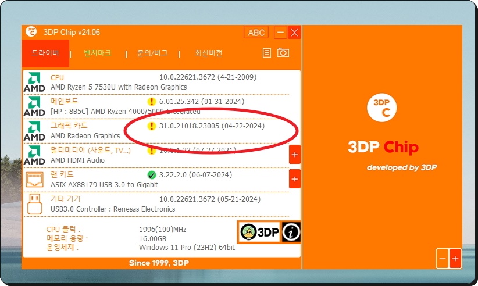Minimize the 3DP Chip window
Viewport: 478px width, 286px height.
(280, 33)
